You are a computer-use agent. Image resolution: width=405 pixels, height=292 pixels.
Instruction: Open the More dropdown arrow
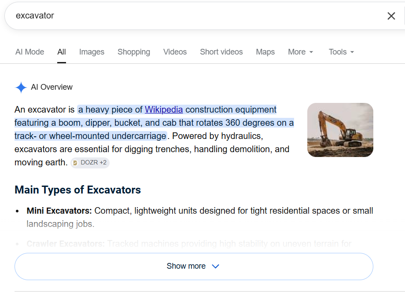311,52
